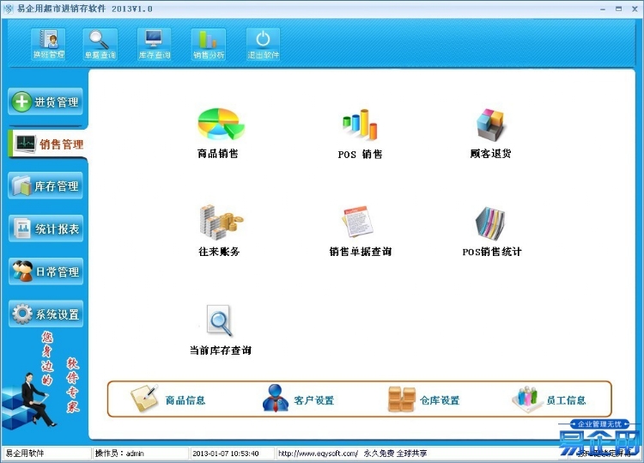The height and width of the screenshot is (463, 644).
Task: Click the 客户设置 person icon
Action: (276, 398)
